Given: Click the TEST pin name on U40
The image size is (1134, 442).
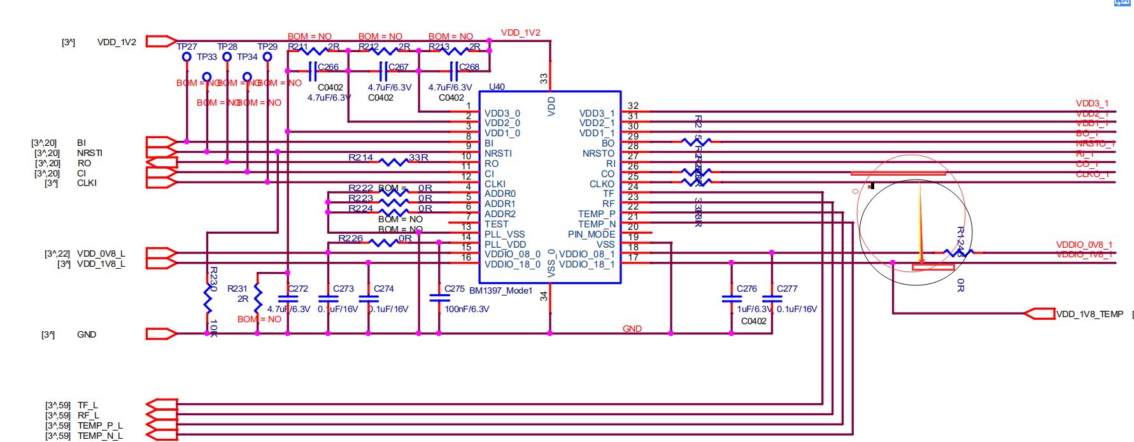Looking at the screenshot, I should pyautogui.click(x=497, y=224).
